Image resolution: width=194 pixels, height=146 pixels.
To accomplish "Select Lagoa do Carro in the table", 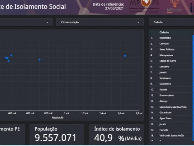I will (x=168, y=61).
